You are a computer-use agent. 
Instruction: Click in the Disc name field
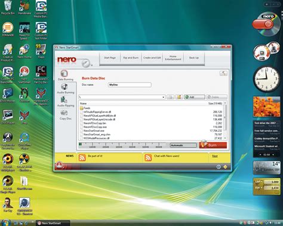130,85
